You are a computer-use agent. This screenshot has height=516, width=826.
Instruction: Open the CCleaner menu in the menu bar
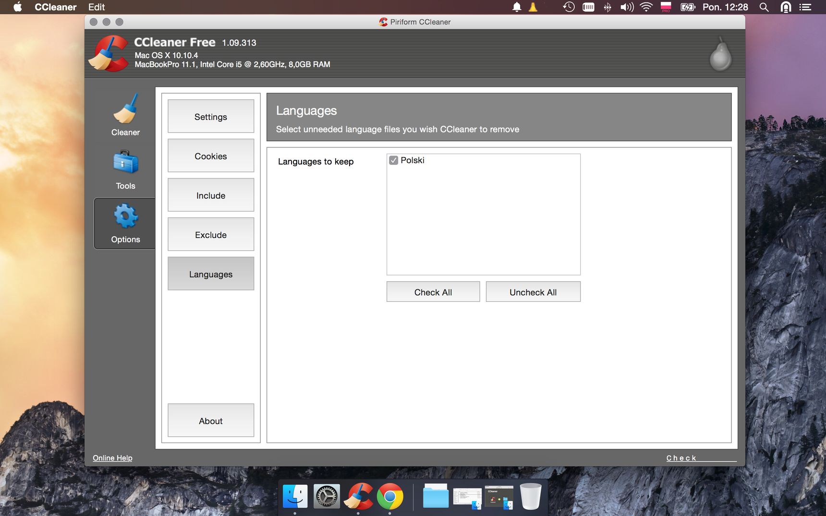point(56,7)
